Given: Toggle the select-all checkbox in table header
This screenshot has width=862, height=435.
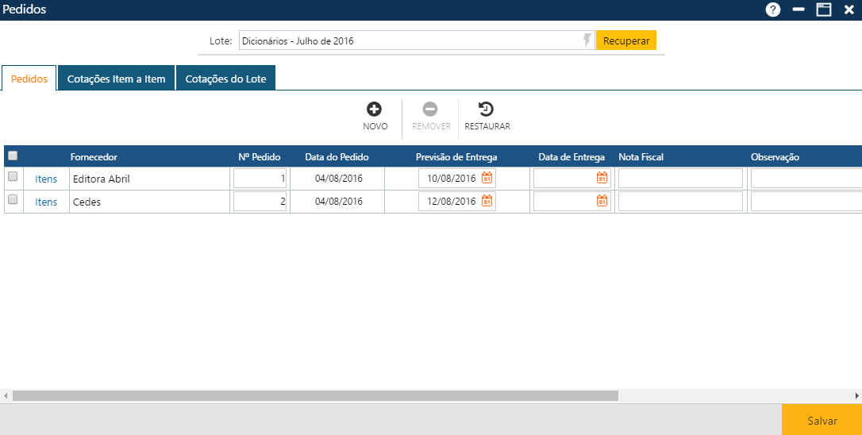Looking at the screenshot, I should click(13, 156).
